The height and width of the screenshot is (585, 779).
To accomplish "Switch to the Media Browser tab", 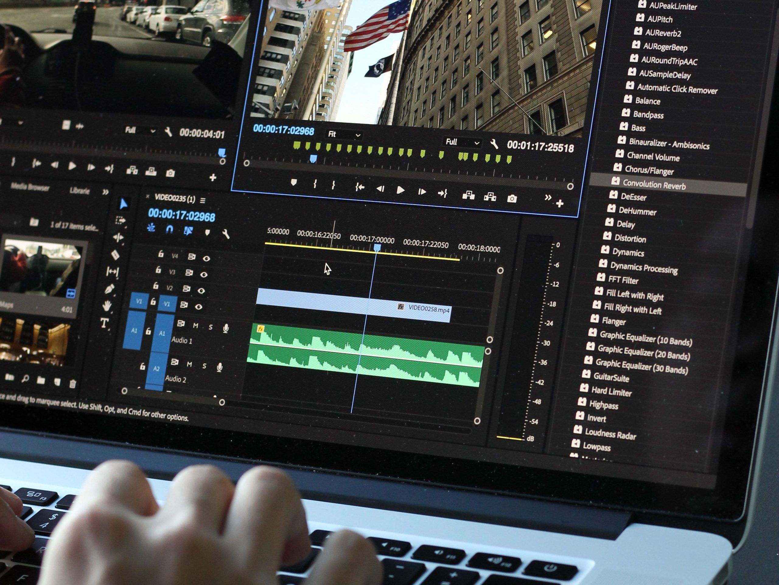I will click(x=30, y=187).
